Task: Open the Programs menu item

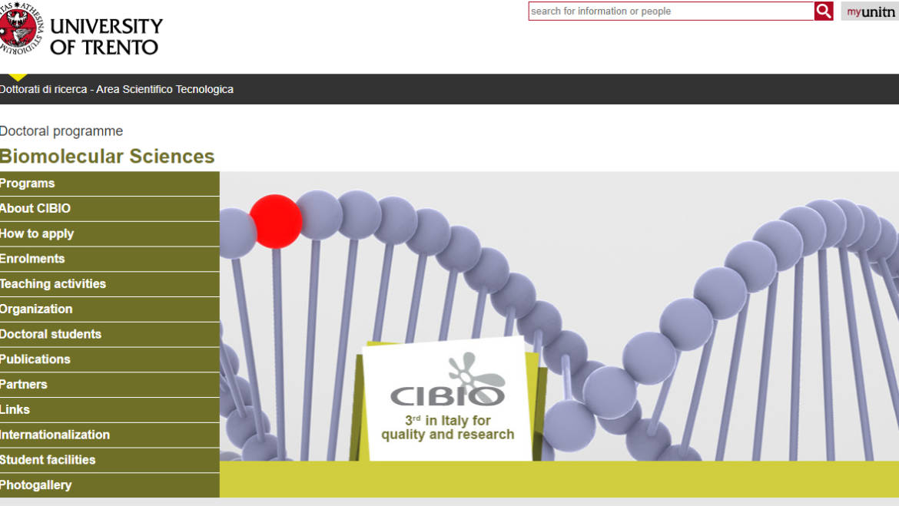Action: click(110, 184)
